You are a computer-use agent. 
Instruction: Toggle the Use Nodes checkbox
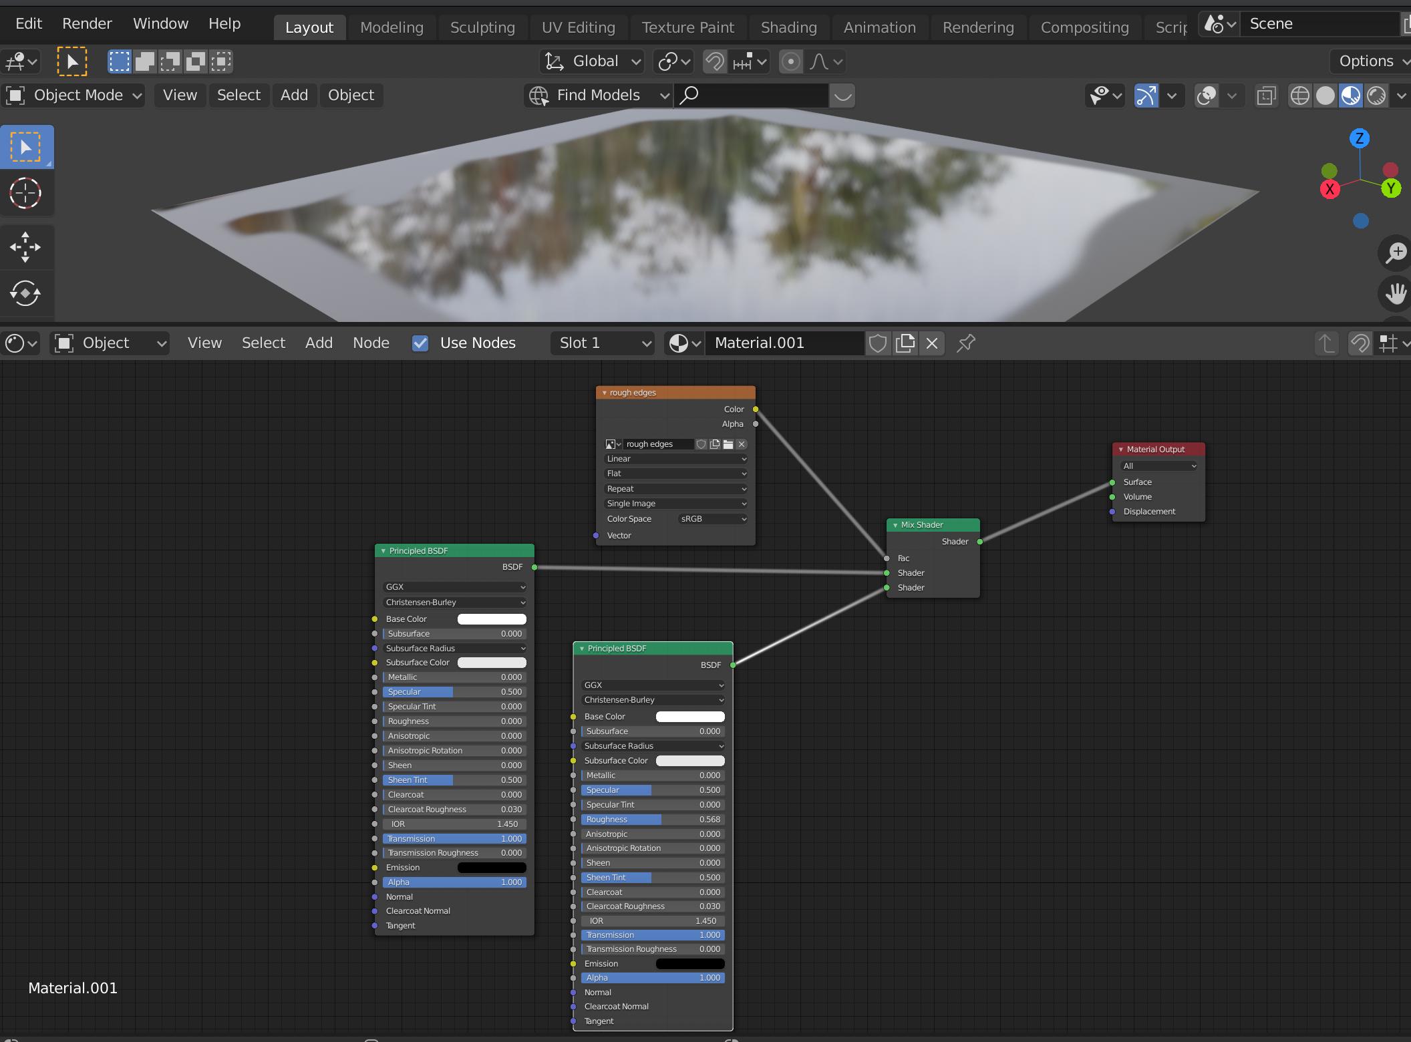click(x=420, y=343)
